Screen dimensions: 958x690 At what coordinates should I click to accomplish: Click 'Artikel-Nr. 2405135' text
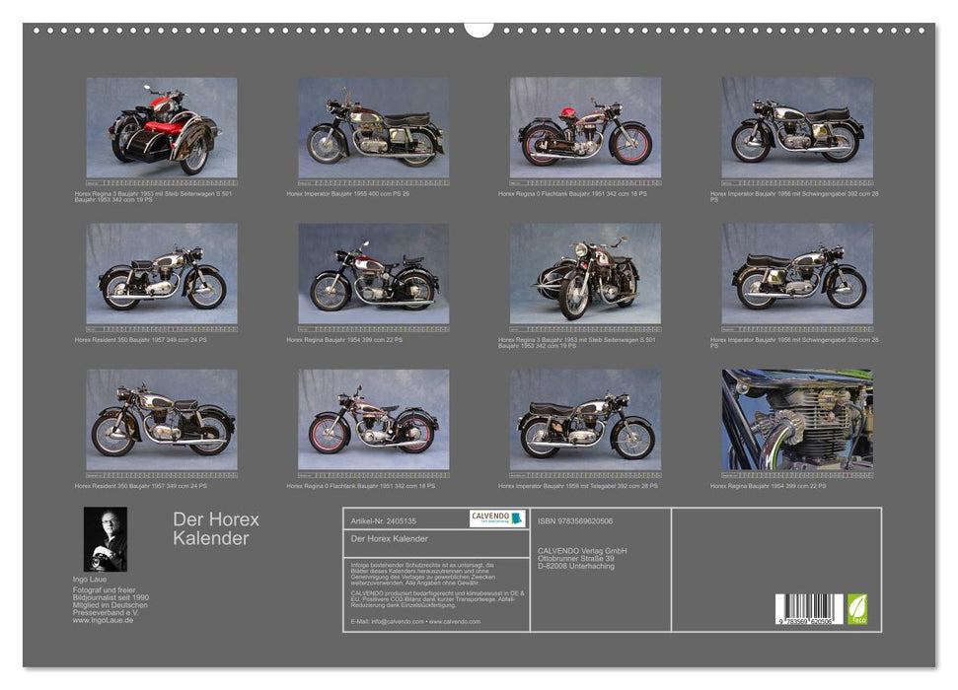(x=384, y=521)
